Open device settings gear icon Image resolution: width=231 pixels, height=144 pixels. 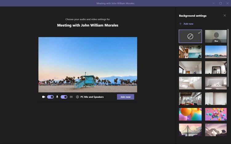[78, 97]
